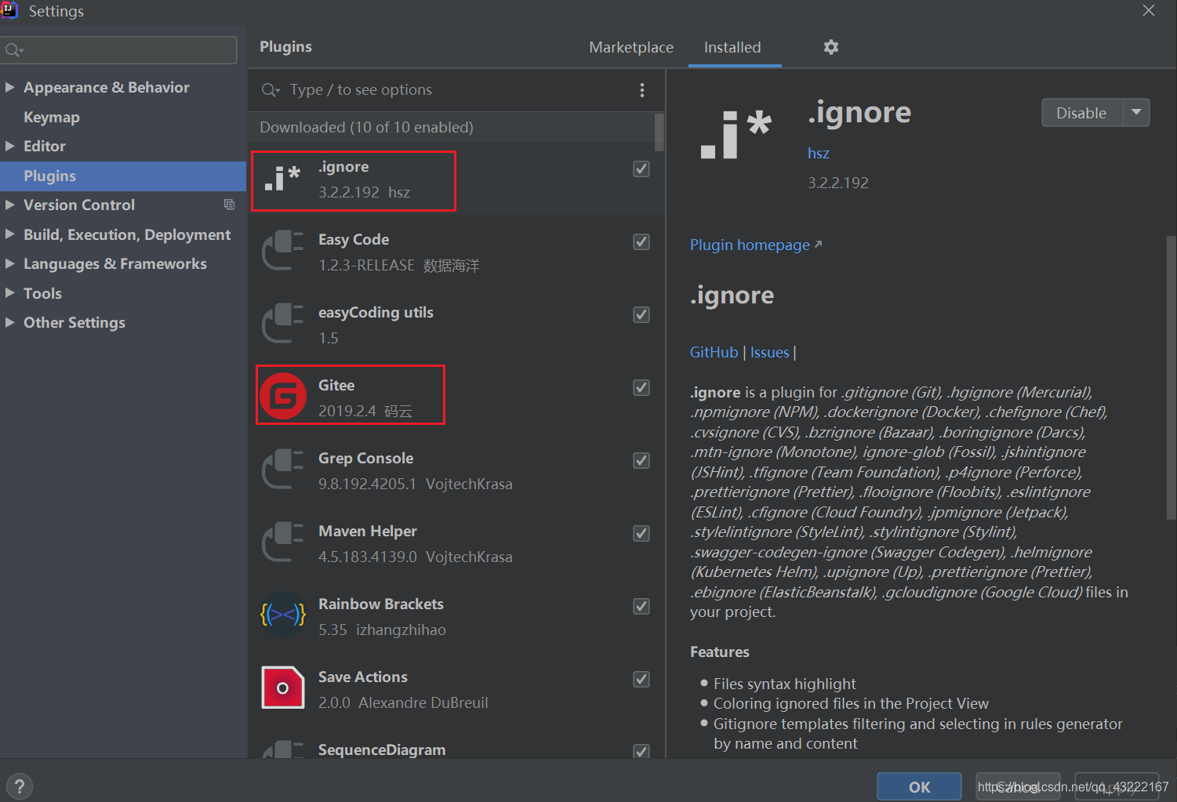Select the Grep Console plugin name

click(x=365, y=458)
